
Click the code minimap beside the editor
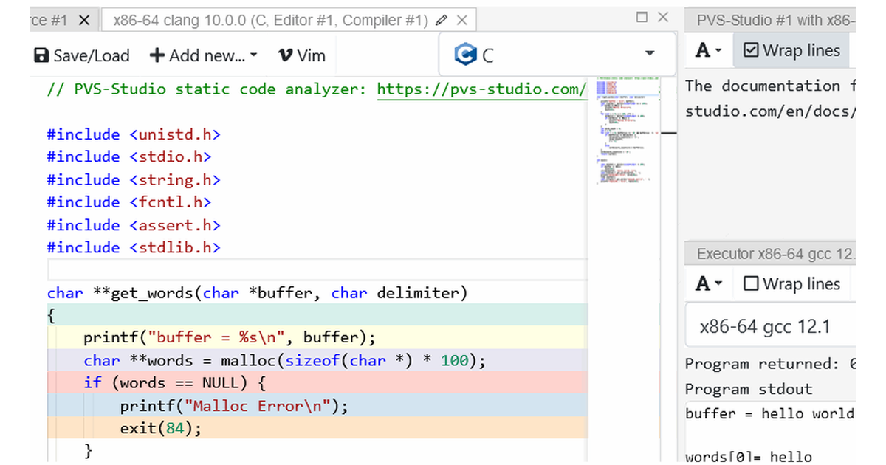pyautogui.click(x=624, y=133)
